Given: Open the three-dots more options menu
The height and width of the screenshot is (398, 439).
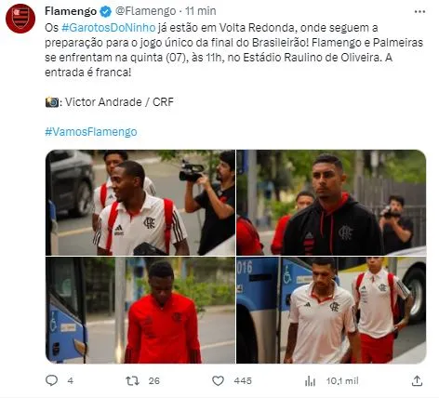Looking at the screenshot, I should (x=419, y=11).
